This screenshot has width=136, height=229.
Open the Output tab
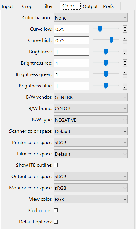[x=91, y=6]
